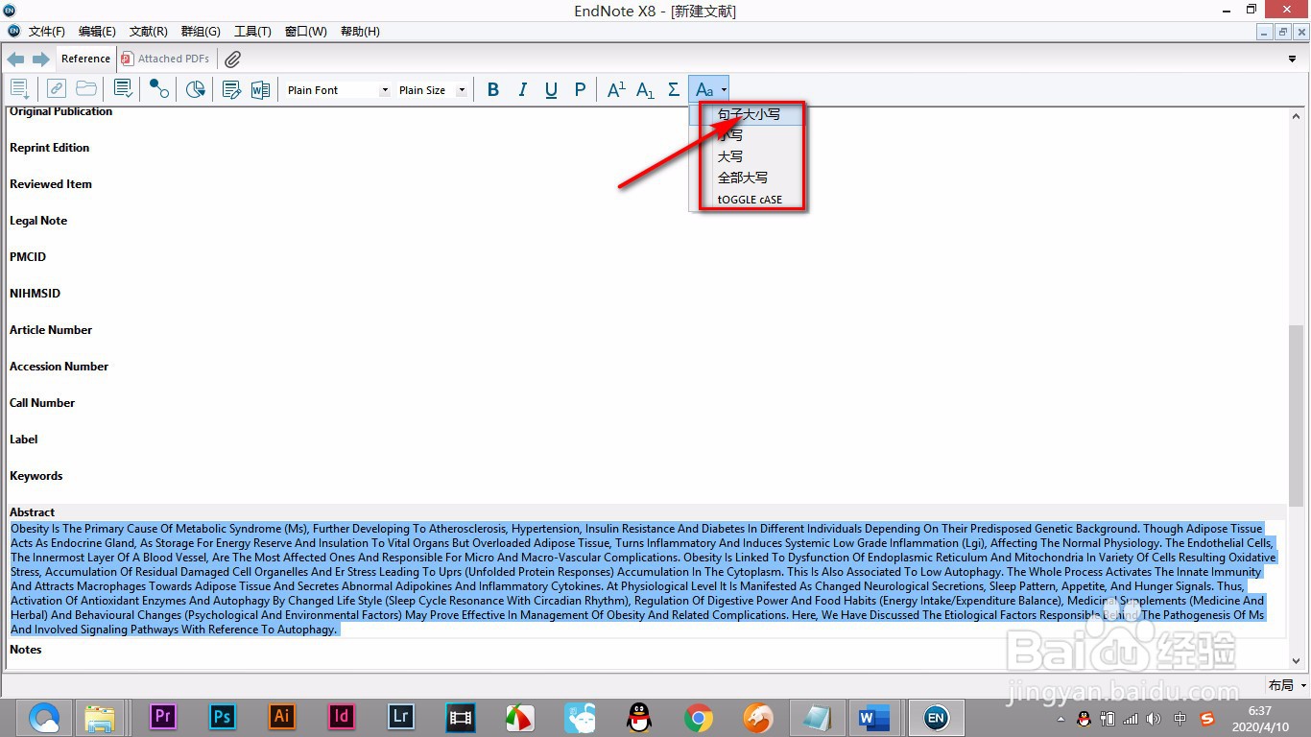Screen dimensions: 1311x737
Task: Click the Word document toolbar icon
Action: [260, 89]
